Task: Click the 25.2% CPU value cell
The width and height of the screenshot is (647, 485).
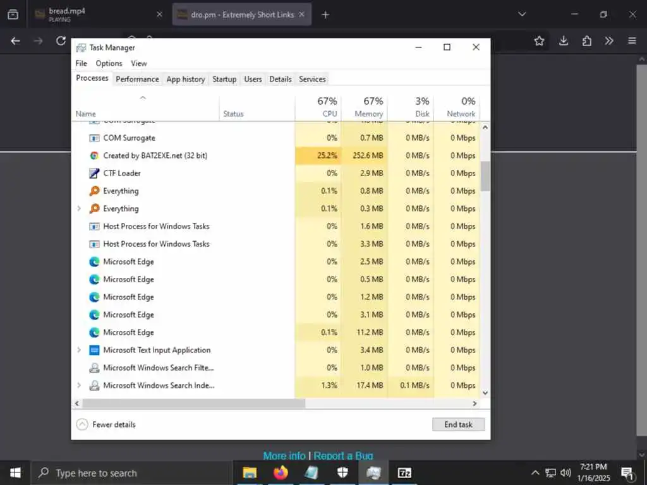Action: (318, 155)
